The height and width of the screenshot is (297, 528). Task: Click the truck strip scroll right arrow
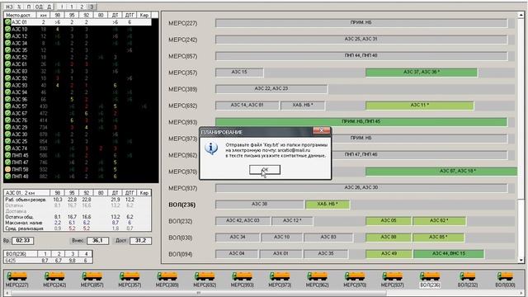tap(521, 293)
